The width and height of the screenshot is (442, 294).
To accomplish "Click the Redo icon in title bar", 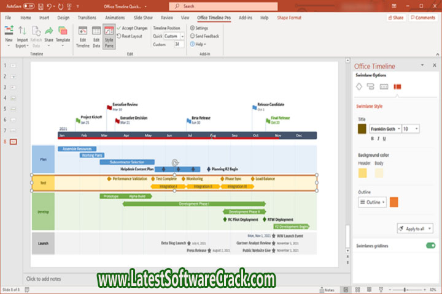I will point(61,6).
